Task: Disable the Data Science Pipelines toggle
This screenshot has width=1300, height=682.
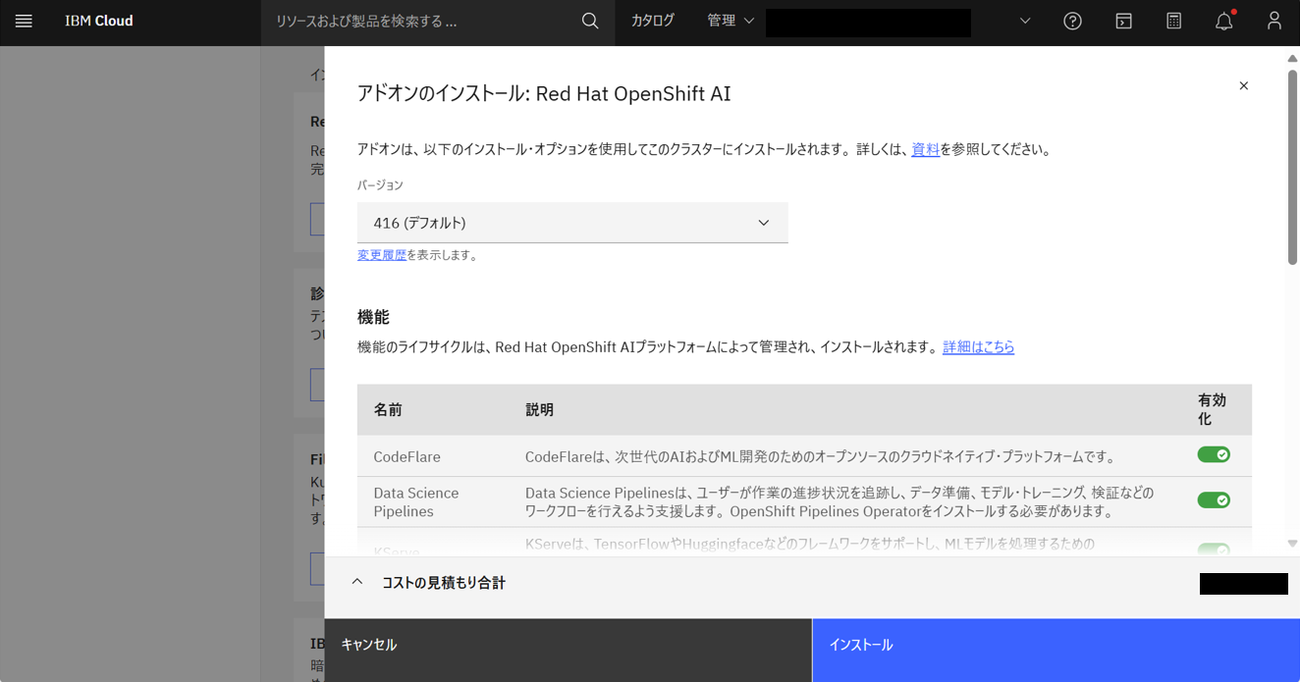Action: (x=1214, y=500)
